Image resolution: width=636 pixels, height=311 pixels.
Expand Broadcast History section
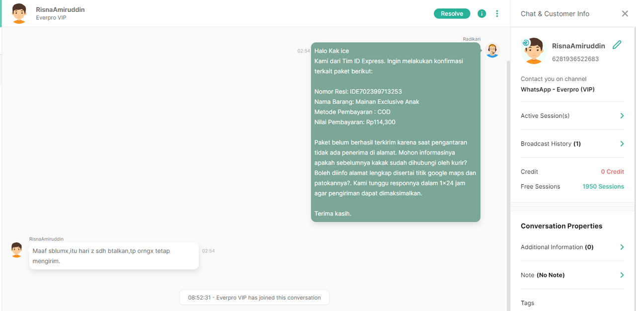pyautogui.click(x=572, y=144)
